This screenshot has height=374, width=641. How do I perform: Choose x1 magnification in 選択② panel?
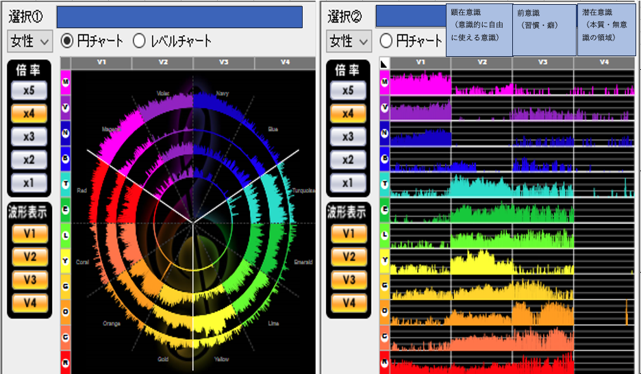pyautogui.click(x=348, y=183)
